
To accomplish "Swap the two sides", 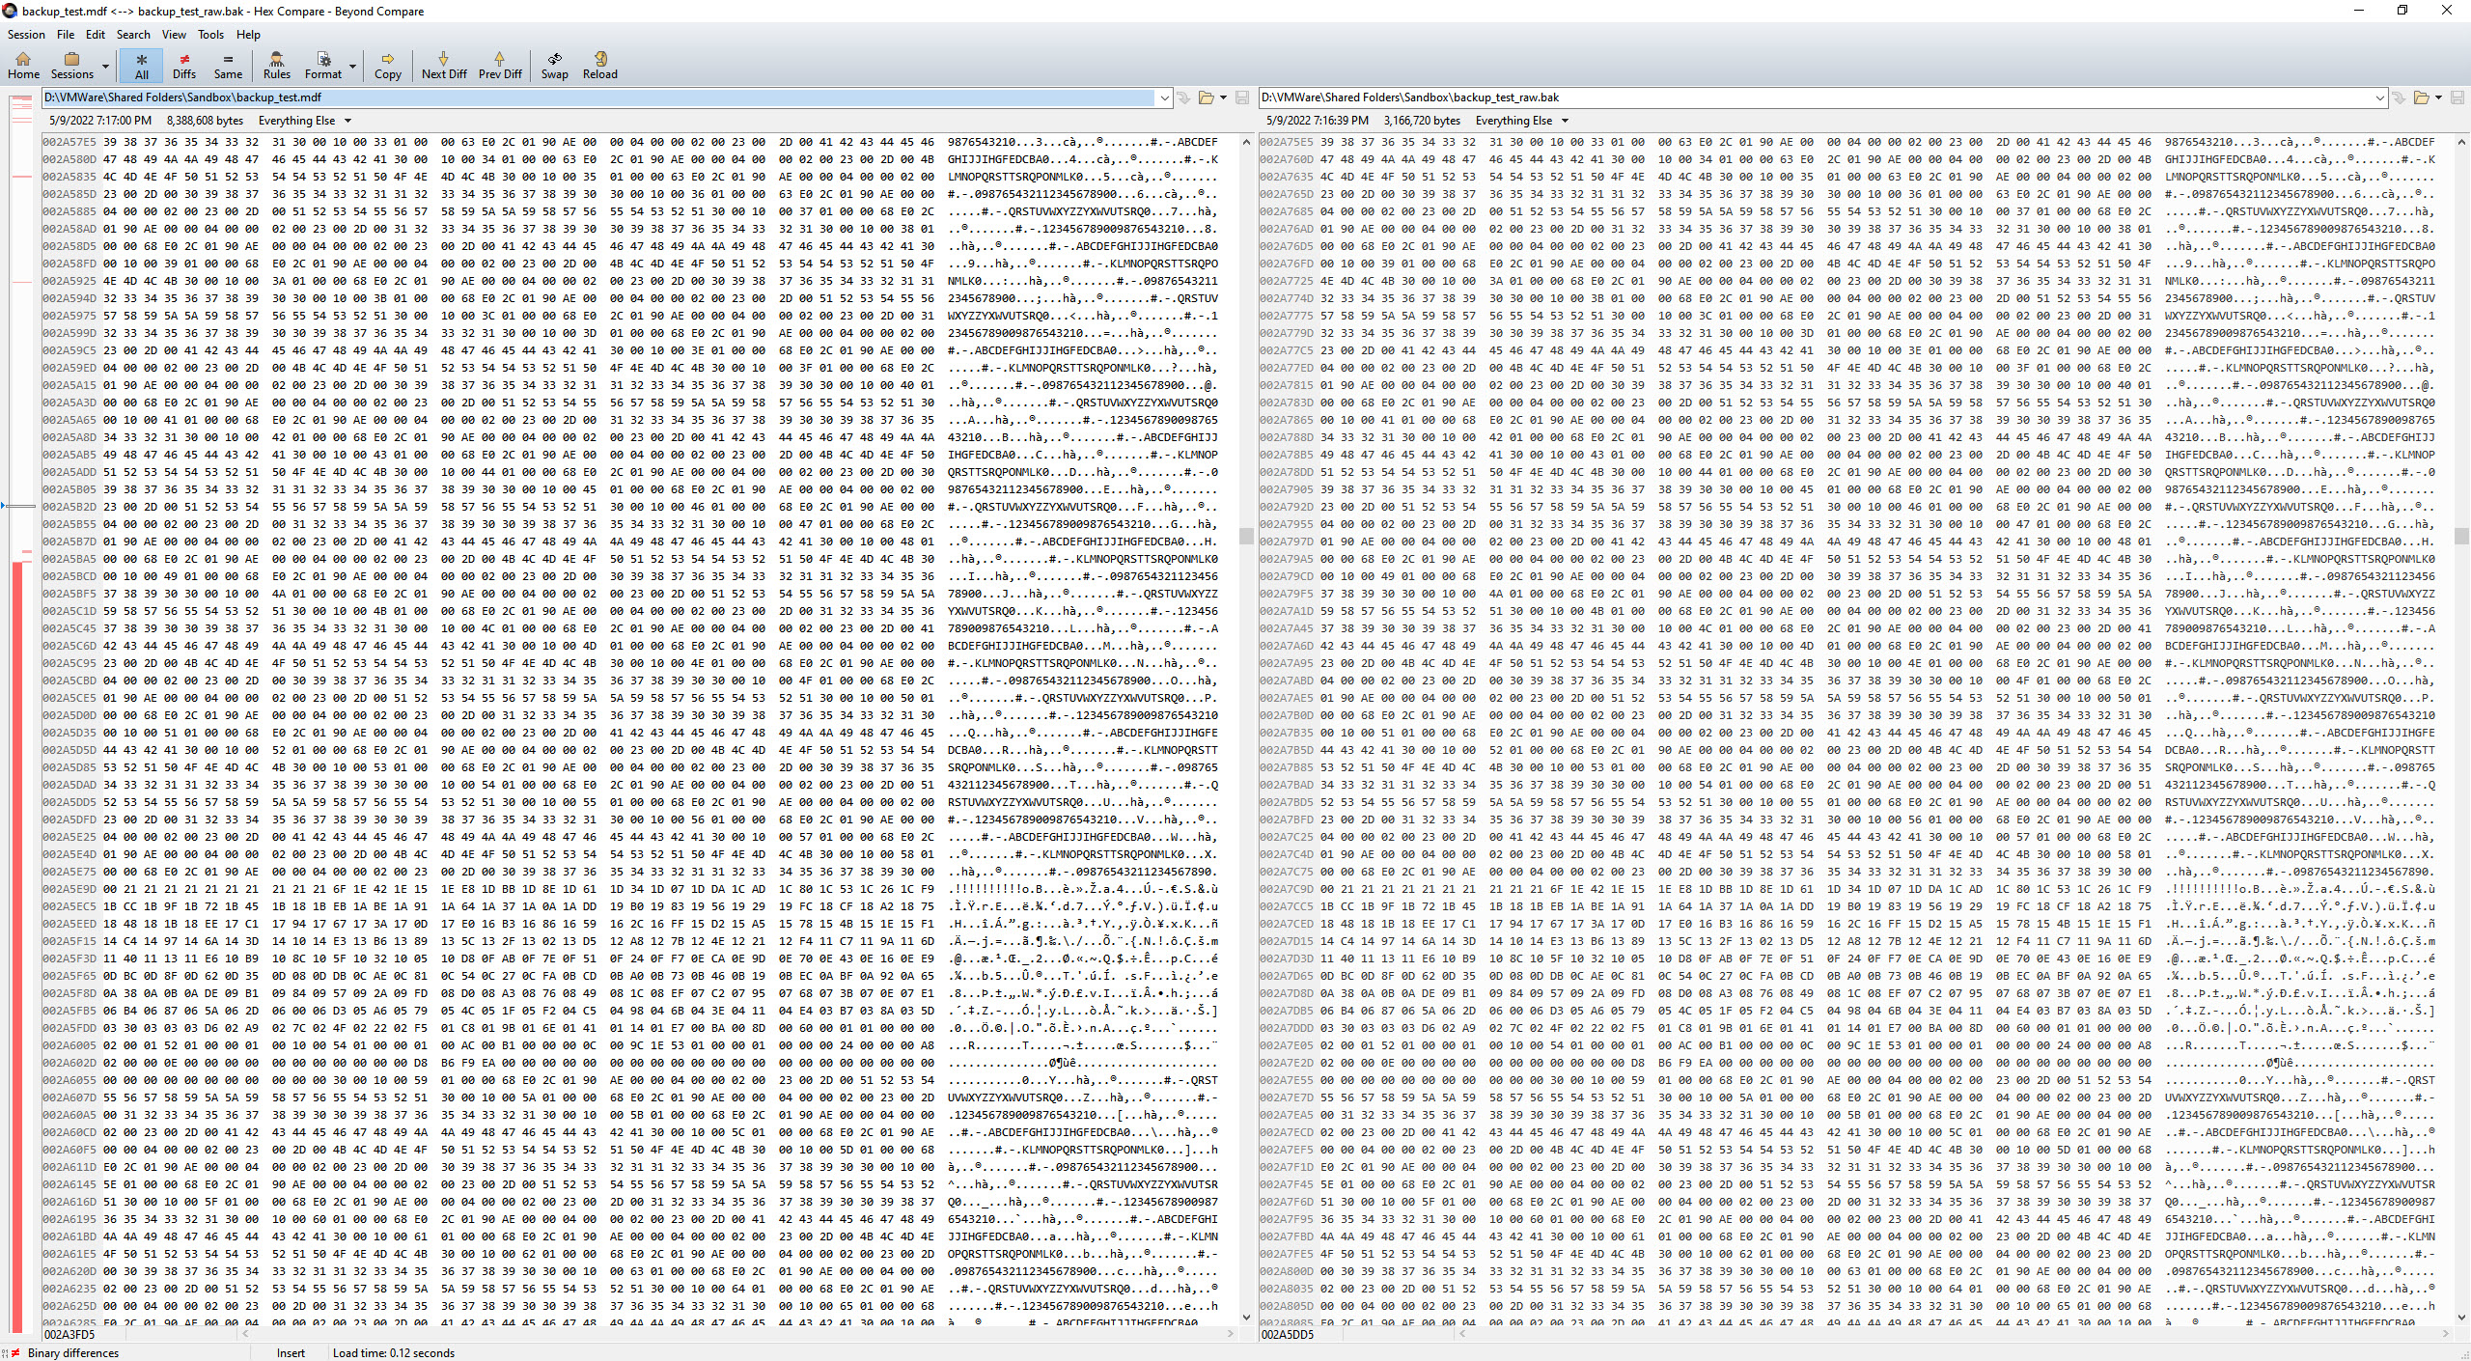I will (x=554, y=65).
